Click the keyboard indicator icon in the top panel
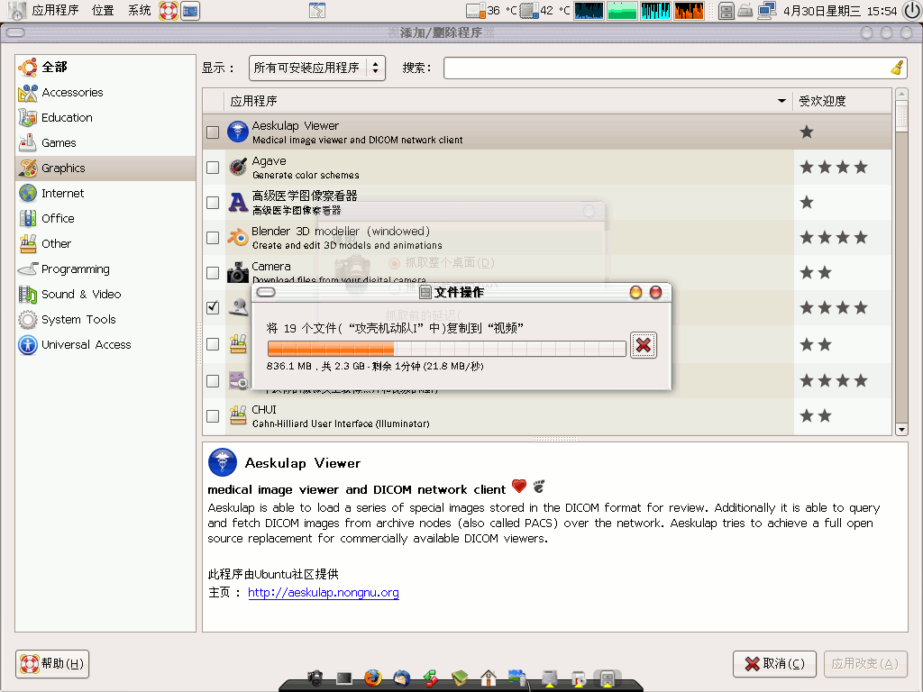923x692 pixels. 745,11
